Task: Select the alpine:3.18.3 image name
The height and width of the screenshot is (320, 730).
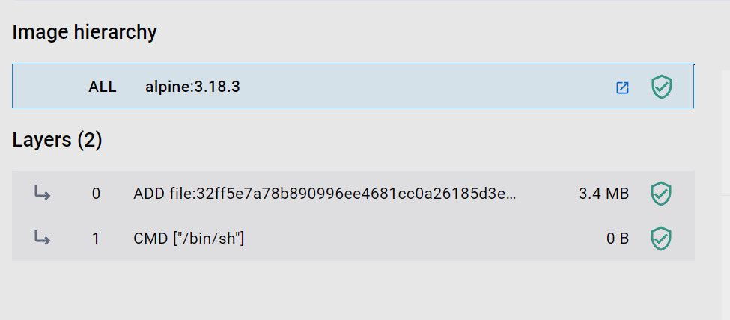Action: 192,87
